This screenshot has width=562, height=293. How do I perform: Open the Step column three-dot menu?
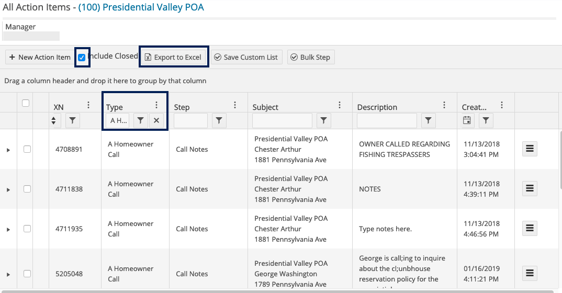point(235,105)
